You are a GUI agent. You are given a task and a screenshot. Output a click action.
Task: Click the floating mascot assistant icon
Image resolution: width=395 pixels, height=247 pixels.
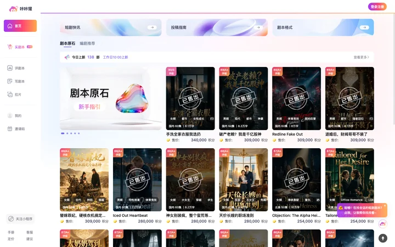coord(383,223)
